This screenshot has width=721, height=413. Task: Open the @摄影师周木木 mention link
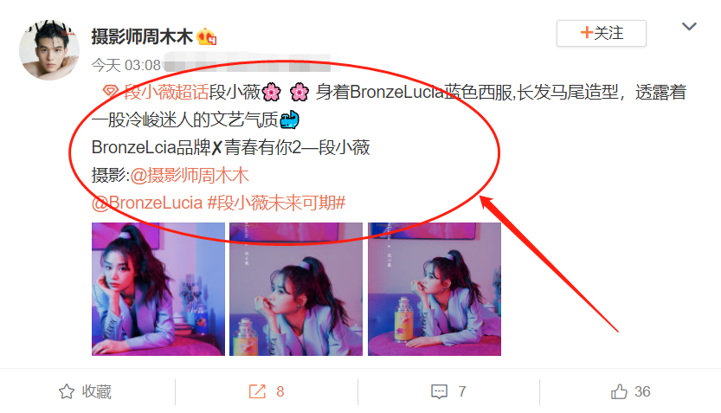(x=190, y=175)
